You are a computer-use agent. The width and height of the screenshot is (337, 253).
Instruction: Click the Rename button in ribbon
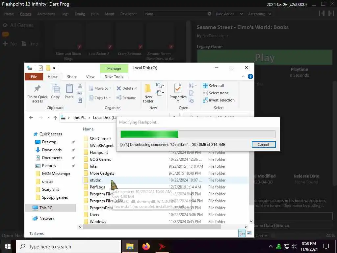pyautogui.click(x=126, y=98)
